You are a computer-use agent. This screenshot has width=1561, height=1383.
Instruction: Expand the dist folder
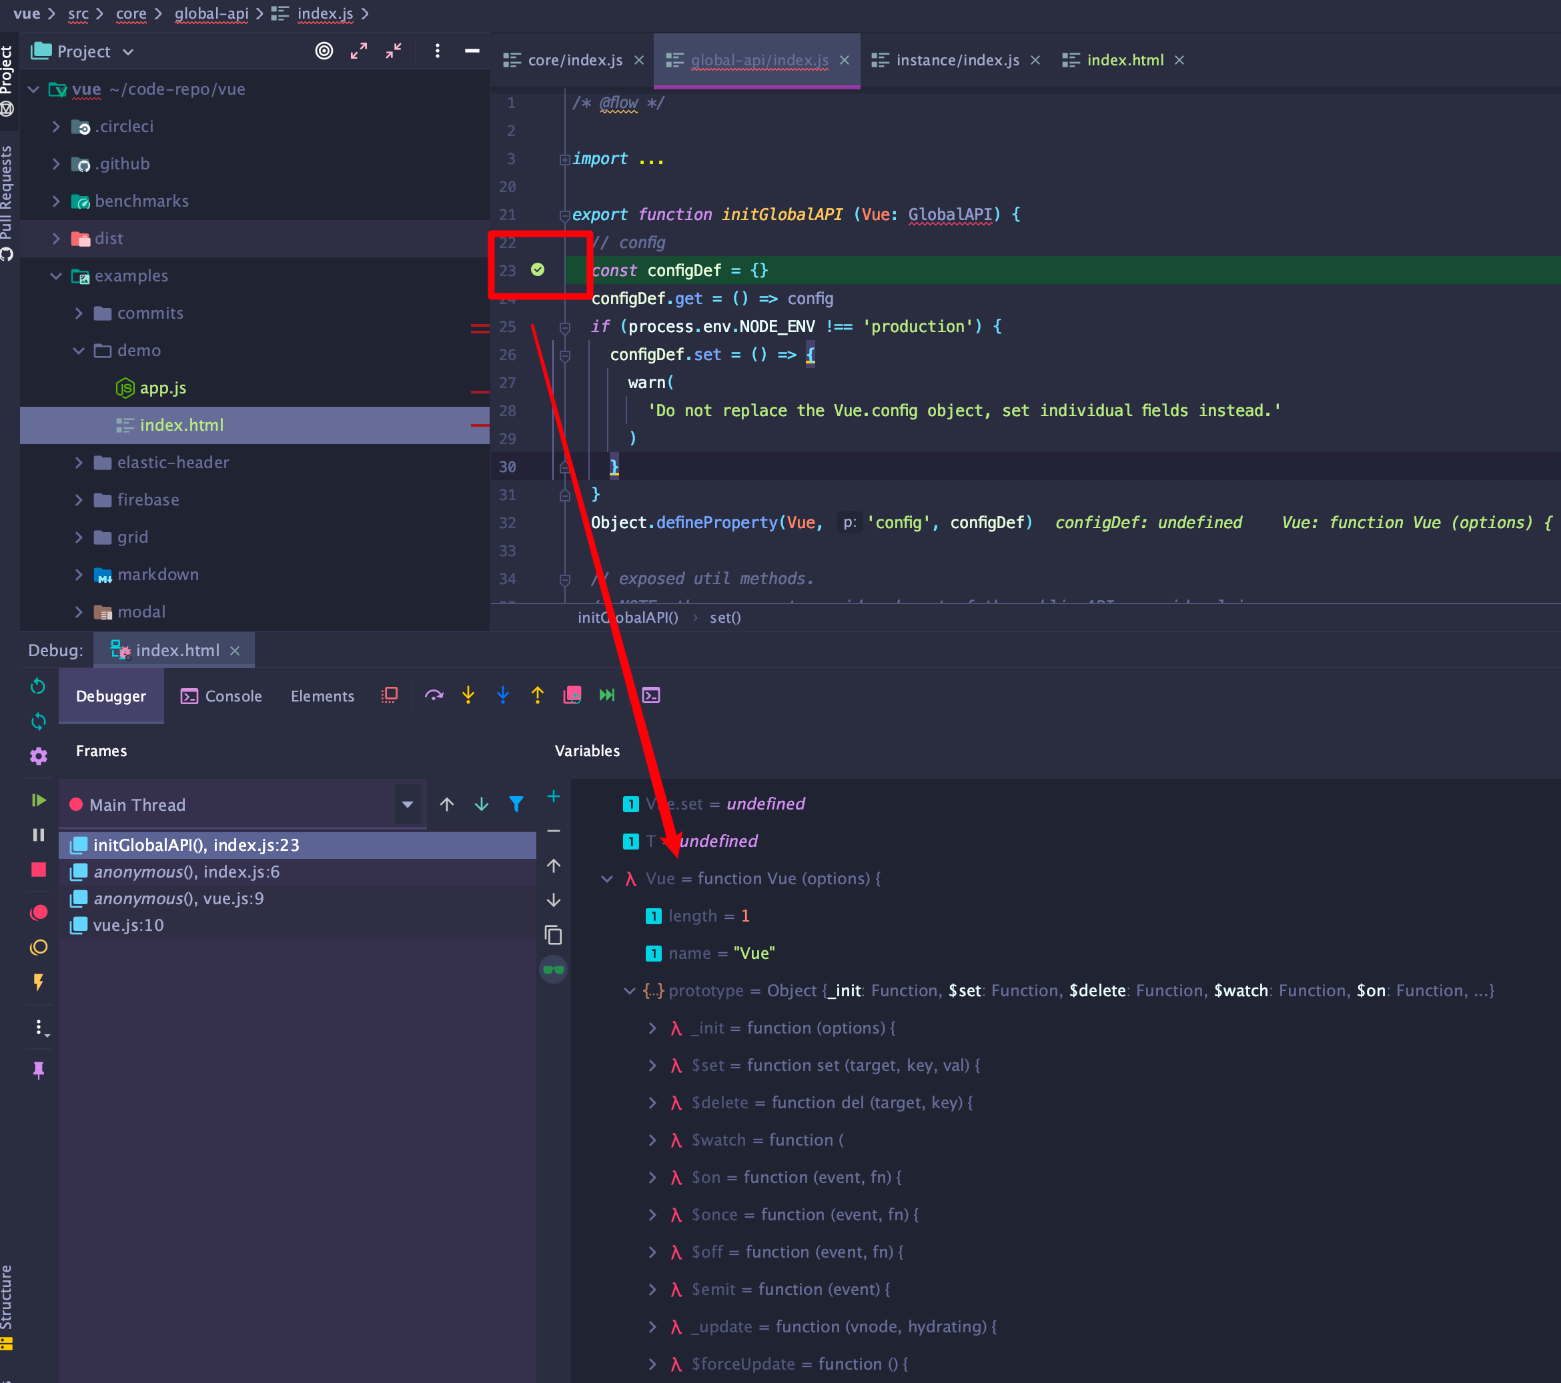coord(56,239)
